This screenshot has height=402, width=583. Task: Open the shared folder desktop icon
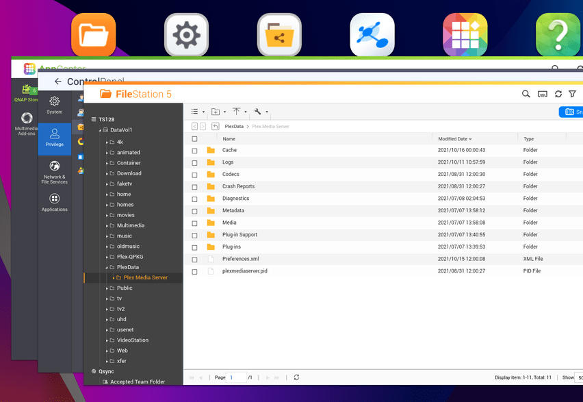(x=279, y=35)
